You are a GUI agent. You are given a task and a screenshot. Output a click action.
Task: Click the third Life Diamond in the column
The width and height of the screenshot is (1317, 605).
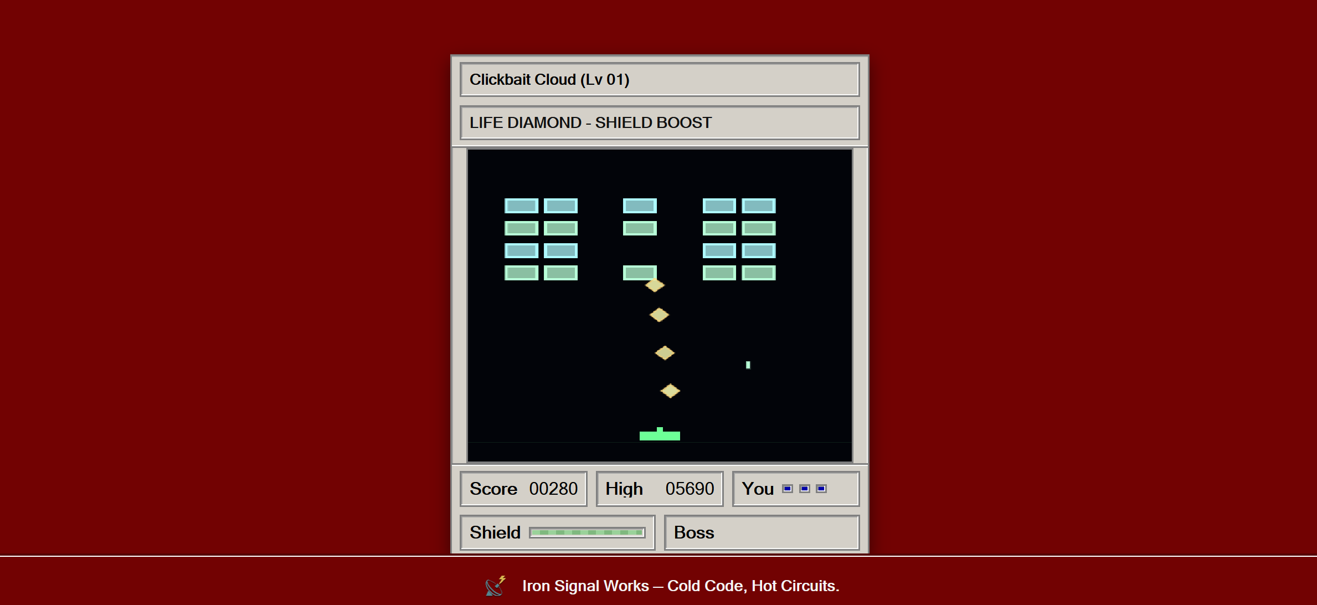[x=665, y=352]
